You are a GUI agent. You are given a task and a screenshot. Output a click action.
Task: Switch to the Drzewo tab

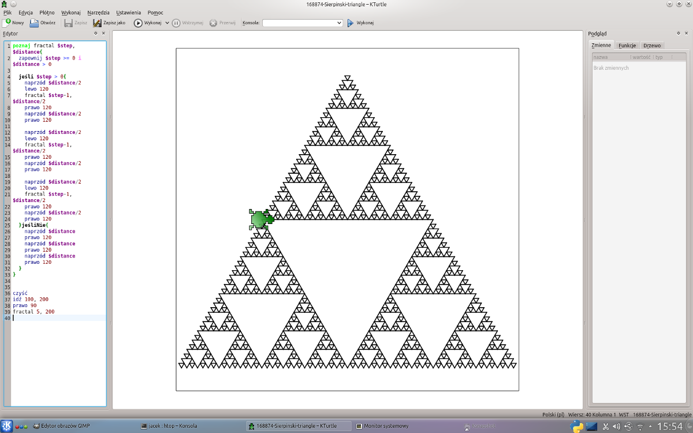[x=651, y=45]
